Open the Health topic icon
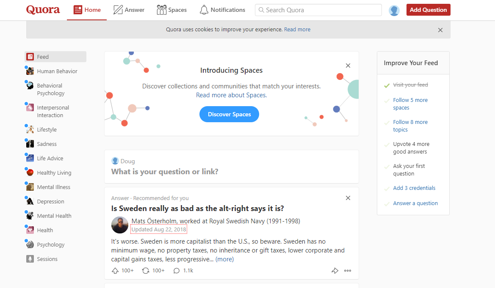The width and height of the screenshot is (495, 288). tap(30, 230)
